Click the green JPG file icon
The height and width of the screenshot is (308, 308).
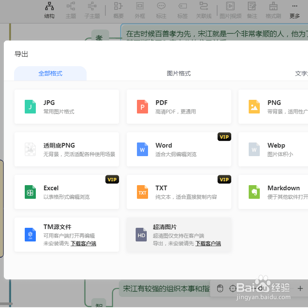point(30,107)
